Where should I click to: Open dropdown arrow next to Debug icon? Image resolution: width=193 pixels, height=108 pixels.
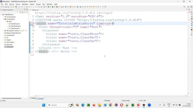pyautogui.click(x=46, y=7)
